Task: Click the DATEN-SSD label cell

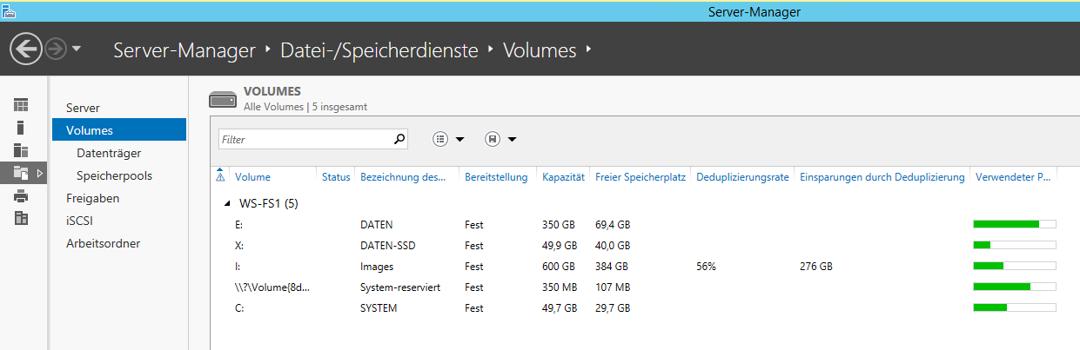Action: coord(387,246)
